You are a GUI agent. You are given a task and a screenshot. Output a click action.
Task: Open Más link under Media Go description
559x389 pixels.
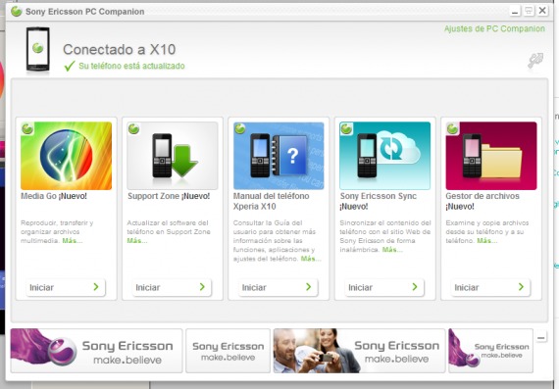tap(73, 241)
